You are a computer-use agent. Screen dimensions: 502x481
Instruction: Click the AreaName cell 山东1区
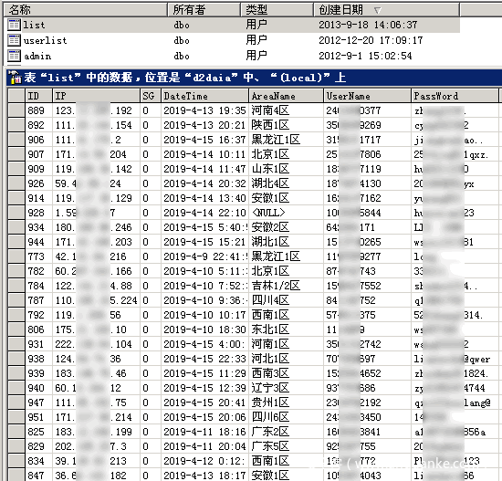(286, 169)
